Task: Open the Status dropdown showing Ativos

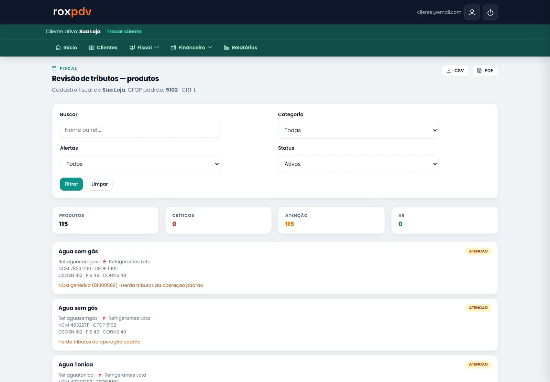Action: [x=358, y=164]
